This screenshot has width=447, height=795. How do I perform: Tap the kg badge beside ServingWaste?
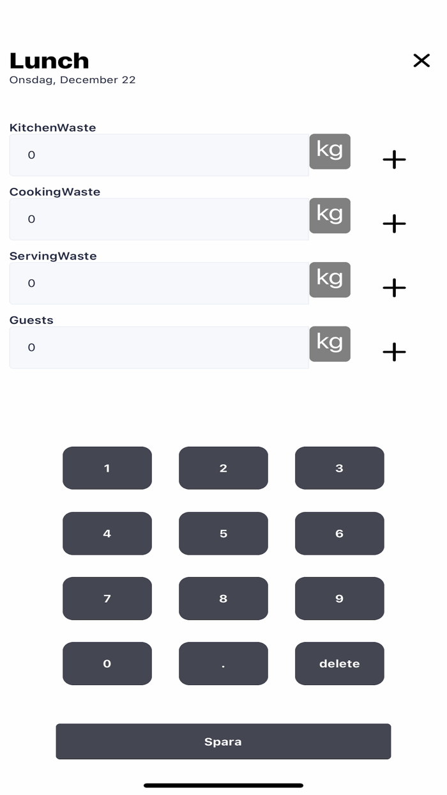tap(330, 279)
